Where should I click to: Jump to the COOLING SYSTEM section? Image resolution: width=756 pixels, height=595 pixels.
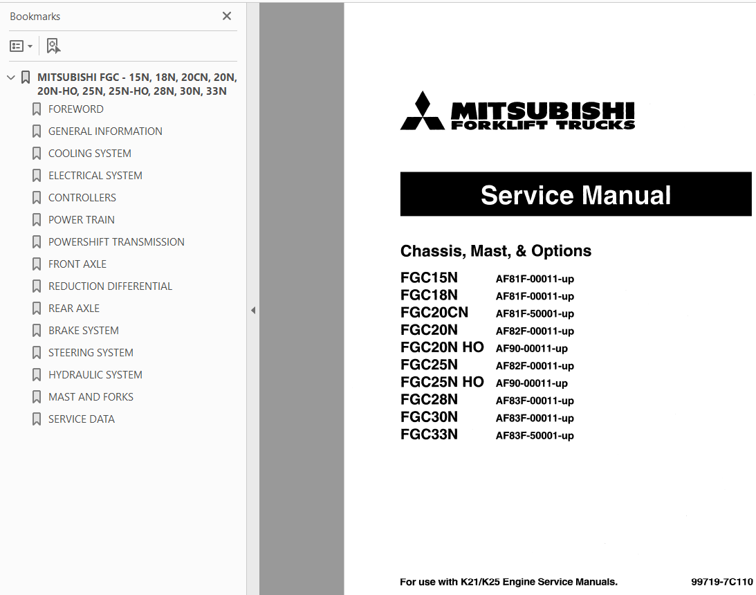[90, 154]
